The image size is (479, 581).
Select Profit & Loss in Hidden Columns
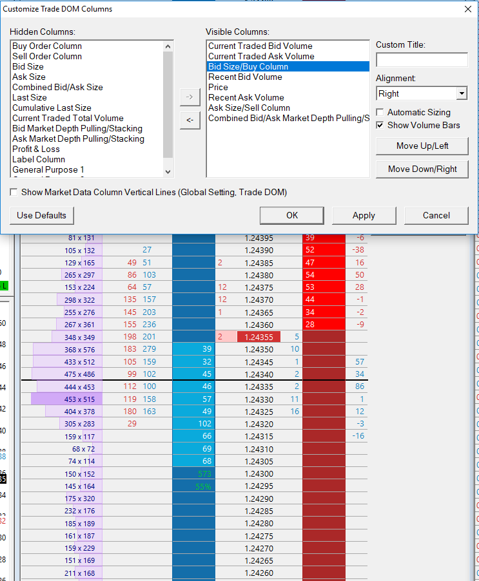(36, 149)
